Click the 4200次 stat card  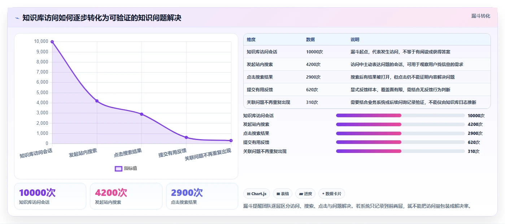[x=126, y=196]
